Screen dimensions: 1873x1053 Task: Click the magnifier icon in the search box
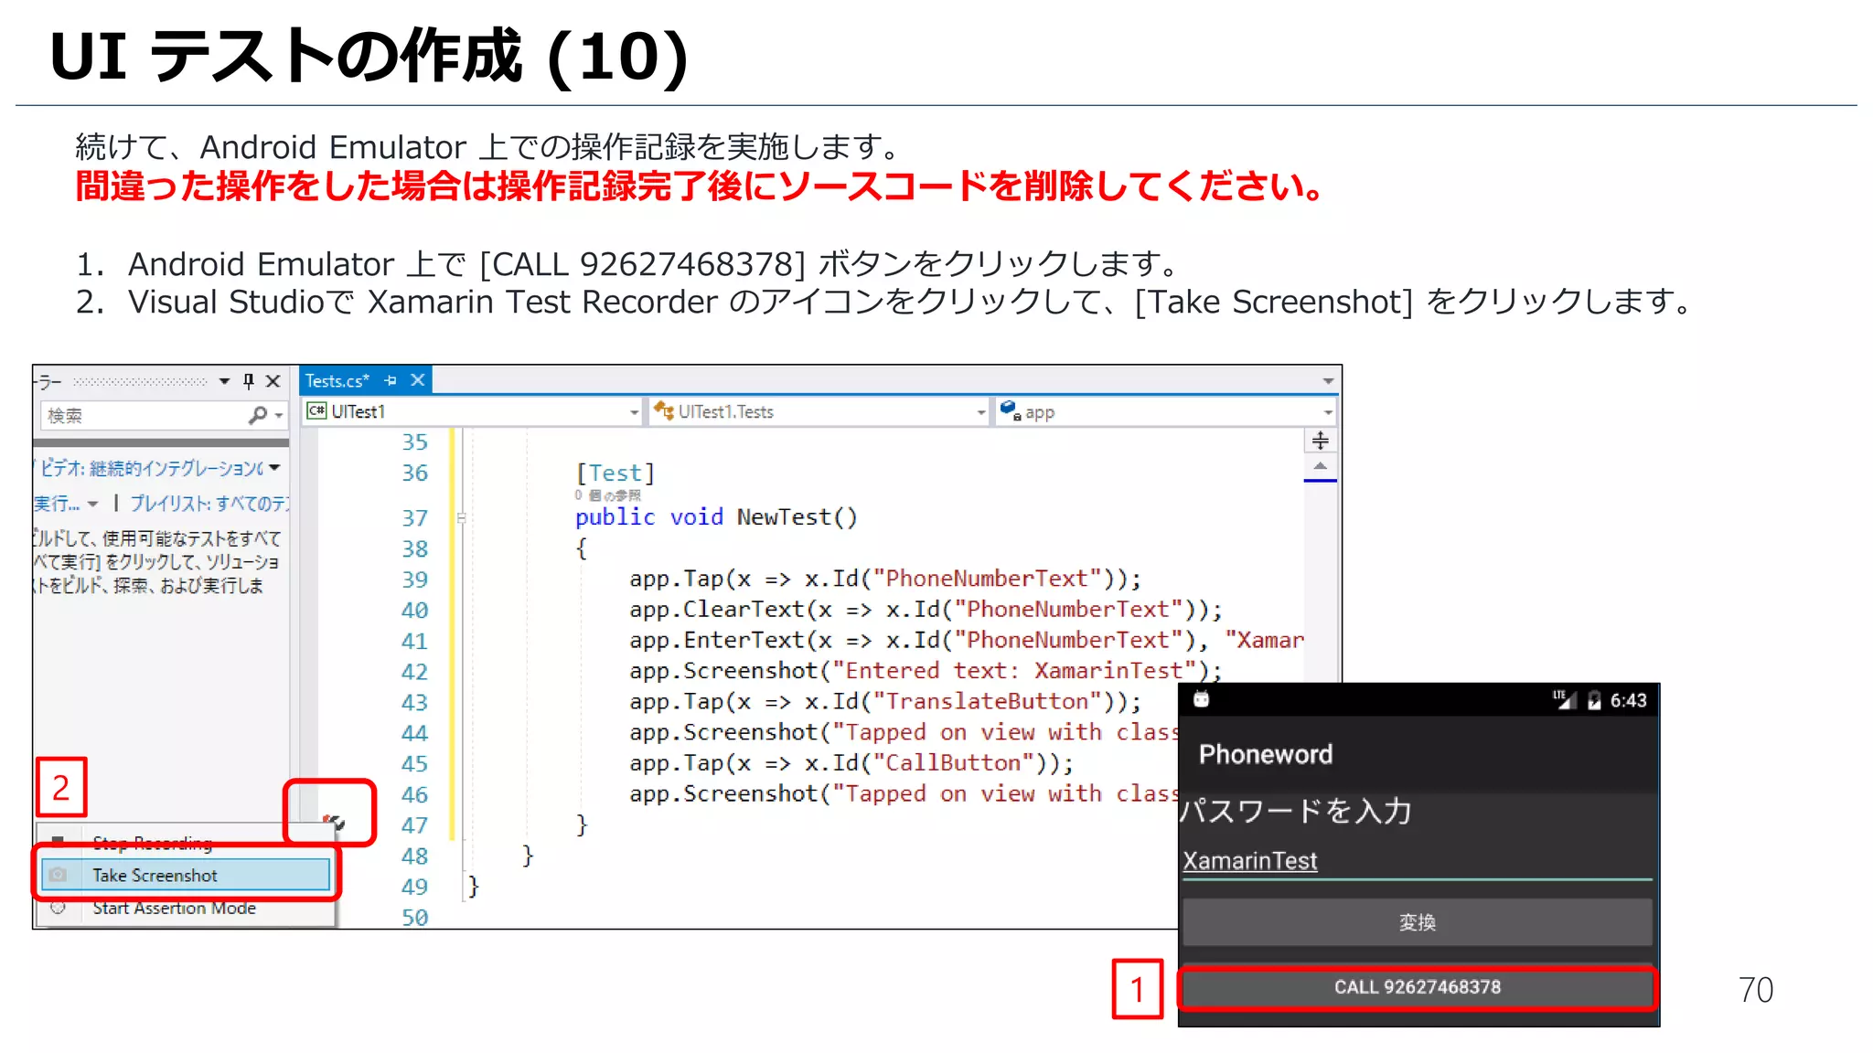click(x=258, y=416)
